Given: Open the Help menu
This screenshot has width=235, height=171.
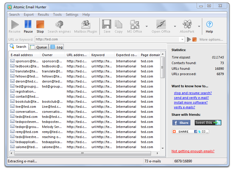Looking at the screenshot, I should [86, 15].
